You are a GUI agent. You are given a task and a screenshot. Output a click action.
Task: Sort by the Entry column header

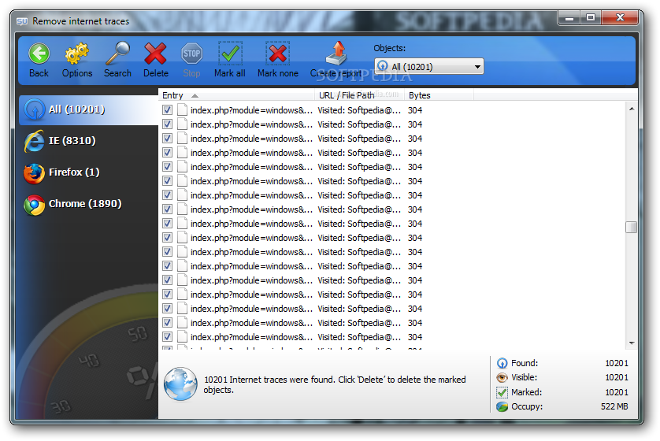tap(236, 95)
